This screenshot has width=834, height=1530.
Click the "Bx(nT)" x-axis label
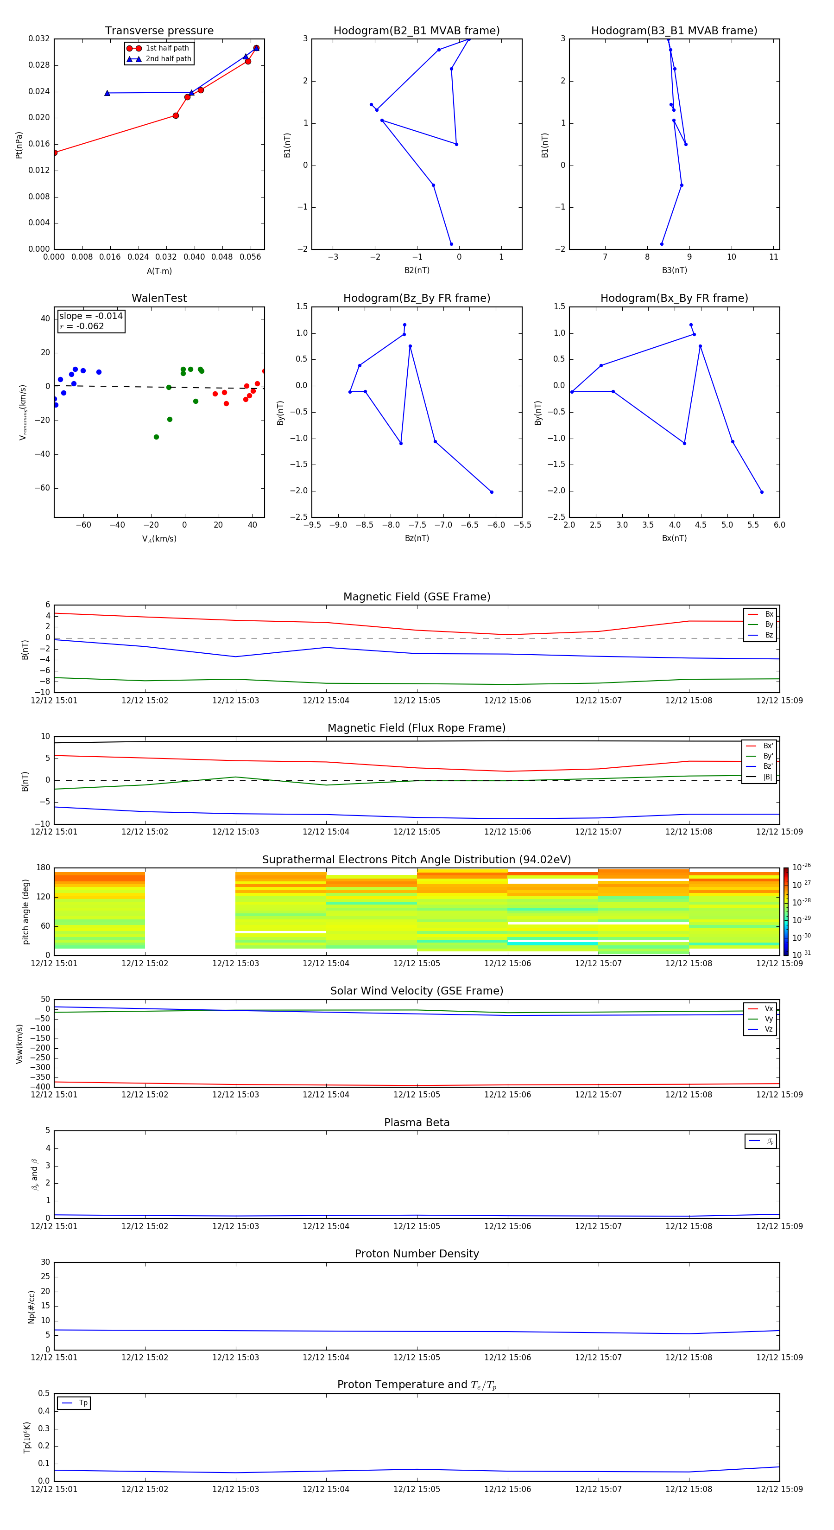tap(674, 538)
